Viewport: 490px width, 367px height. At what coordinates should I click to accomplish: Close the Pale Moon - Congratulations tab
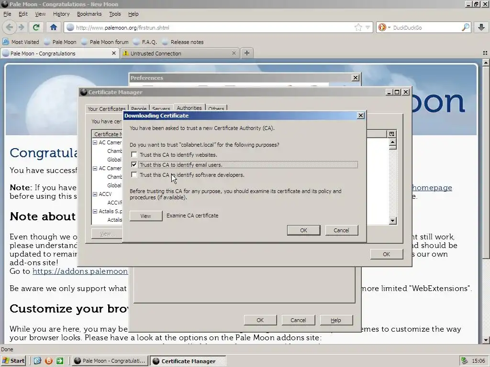(114, 53)
